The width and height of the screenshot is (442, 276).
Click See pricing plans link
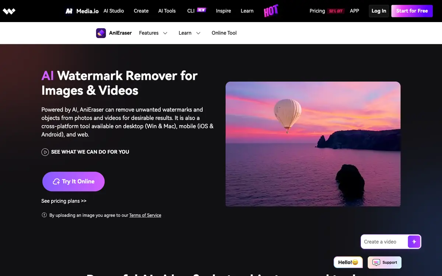[x=64, y=201]
